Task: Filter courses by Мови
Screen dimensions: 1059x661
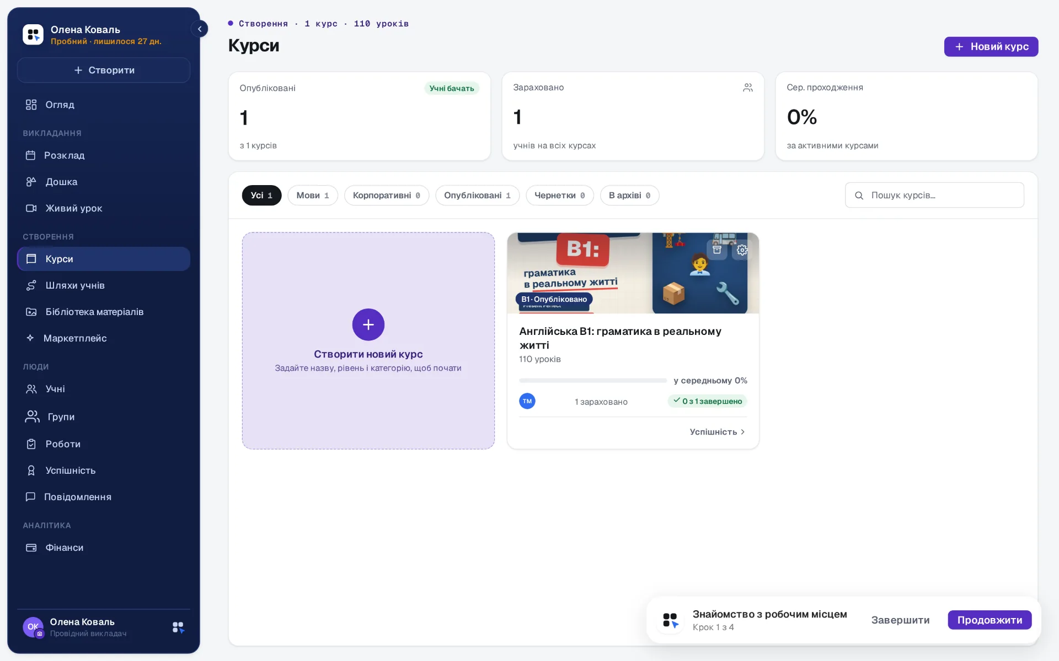Action: [313, 196]
